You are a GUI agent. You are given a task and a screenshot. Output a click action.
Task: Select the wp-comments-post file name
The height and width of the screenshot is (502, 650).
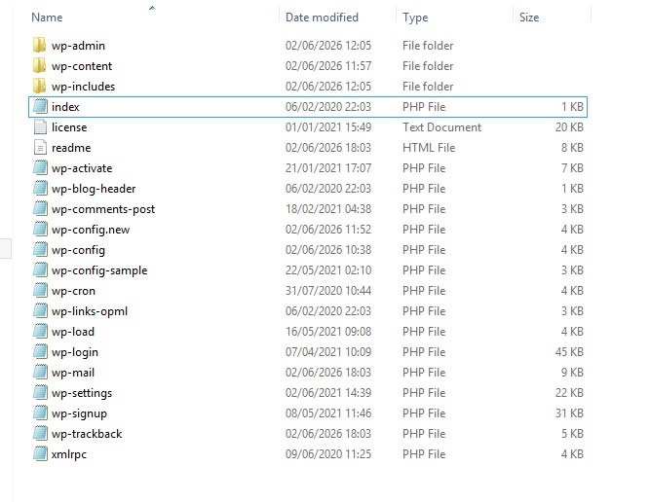[103, 209]
